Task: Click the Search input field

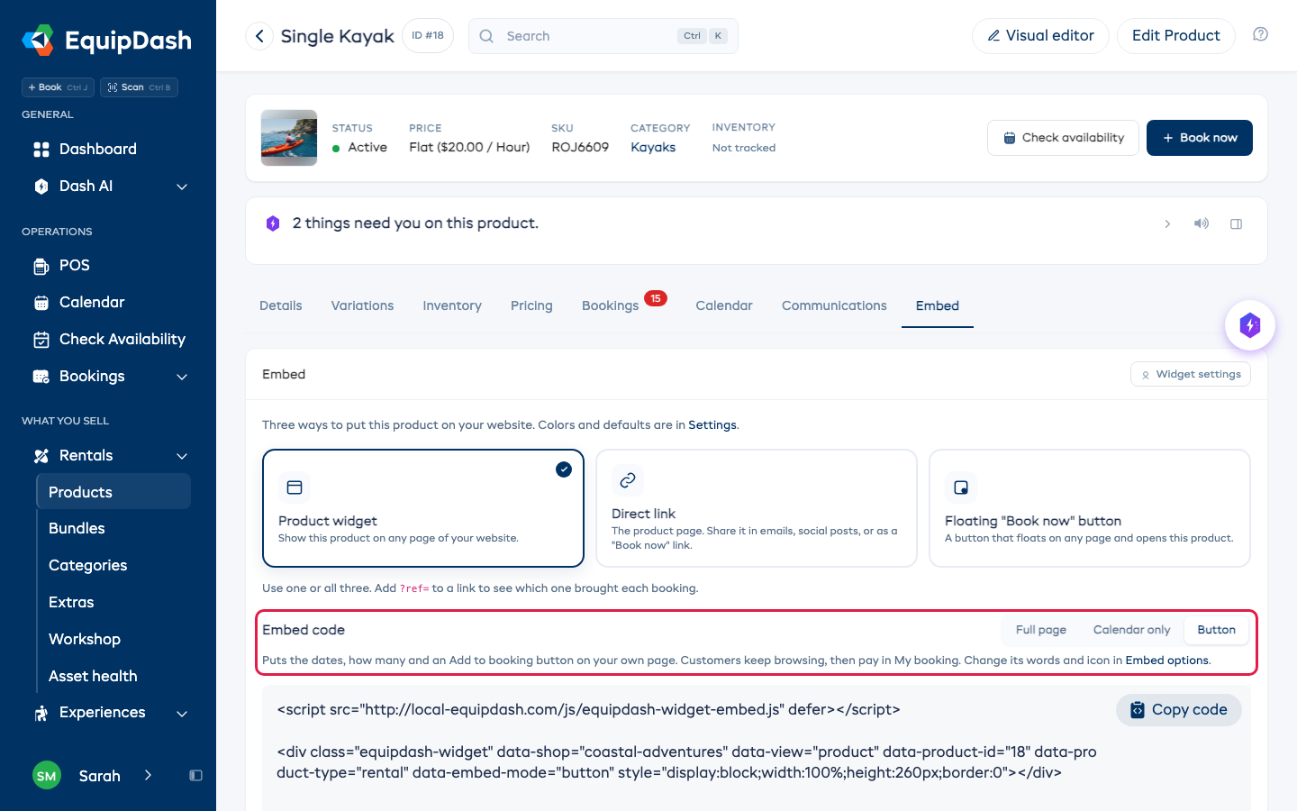Action: [603, 36]
